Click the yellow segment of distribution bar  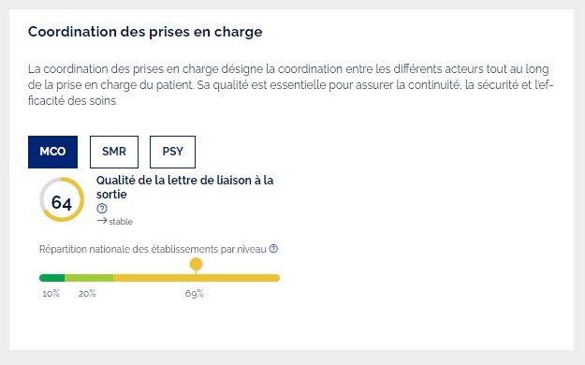pos(197,278)
